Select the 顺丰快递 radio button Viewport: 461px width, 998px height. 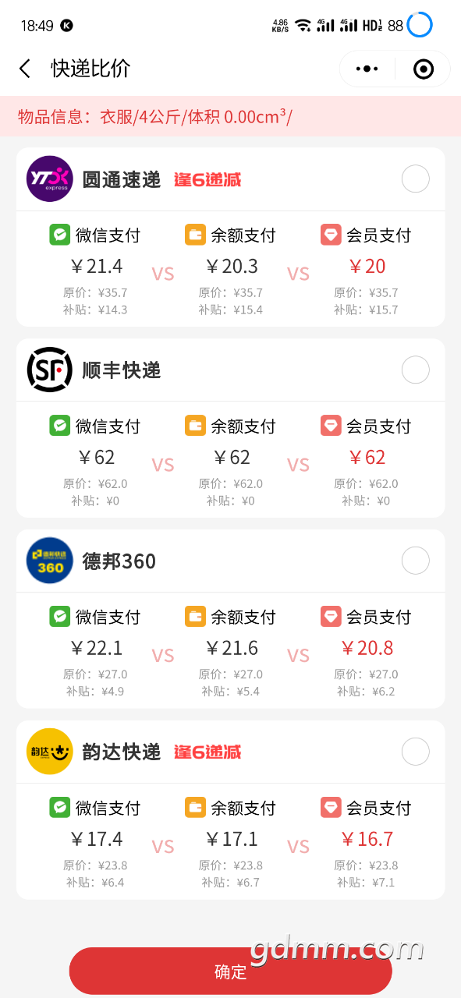pos(415,370)
